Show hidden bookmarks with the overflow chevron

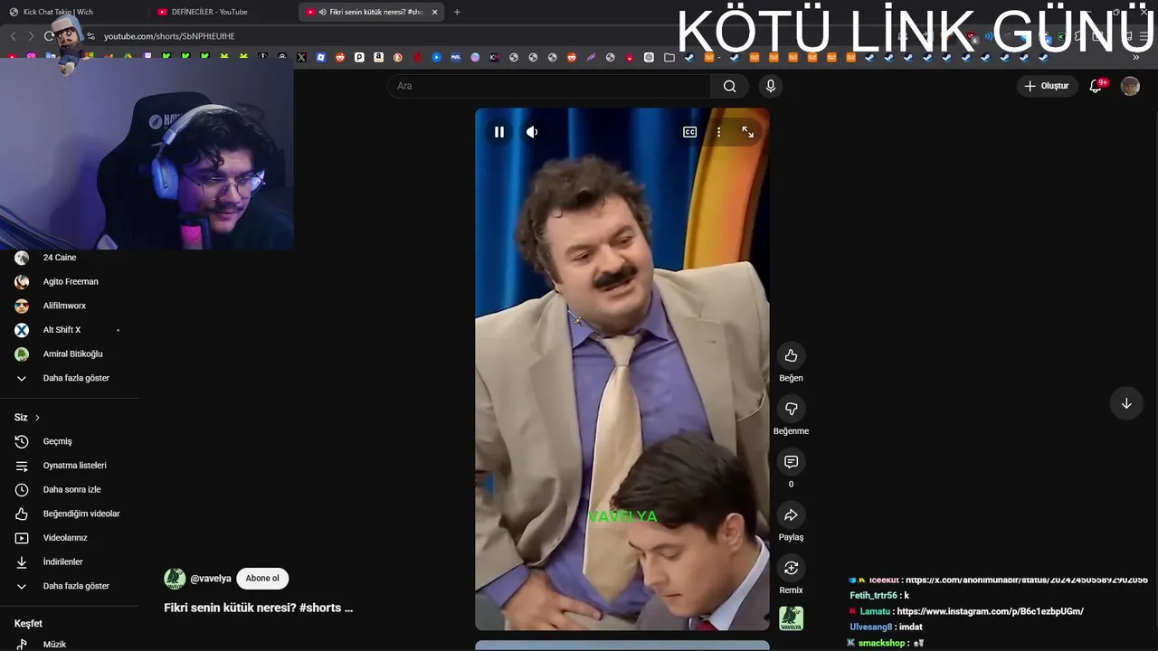1135,57
